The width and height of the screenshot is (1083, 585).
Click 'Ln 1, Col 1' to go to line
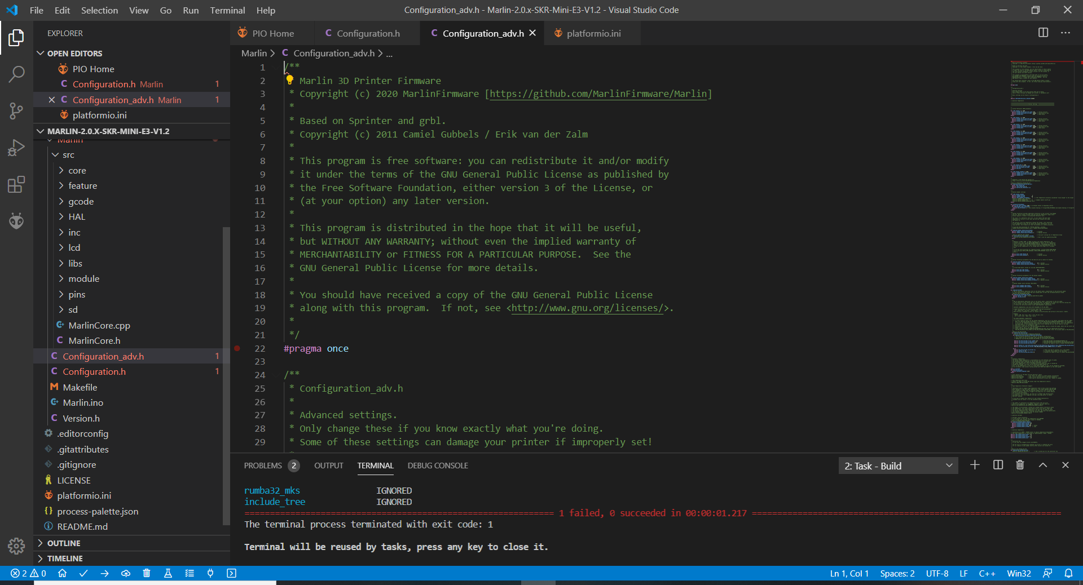(x=849, y=573)
